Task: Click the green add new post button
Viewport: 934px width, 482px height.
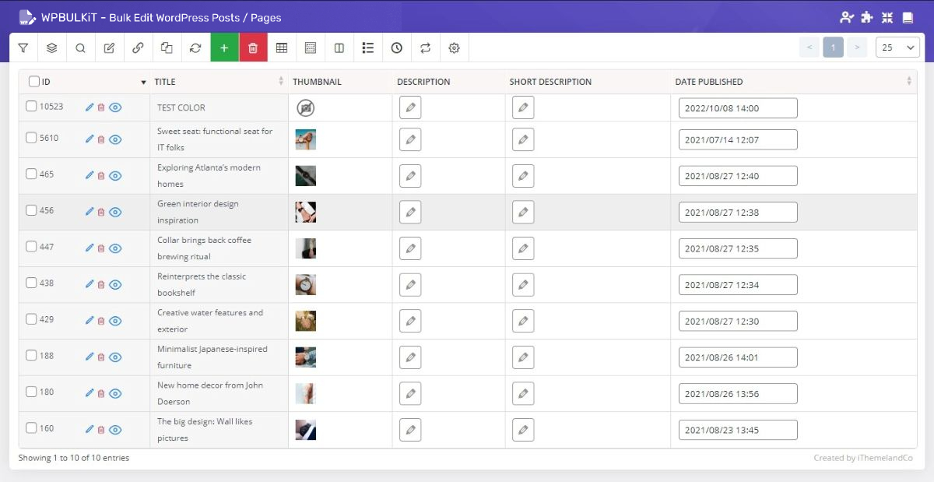Action: click(224, 48)
